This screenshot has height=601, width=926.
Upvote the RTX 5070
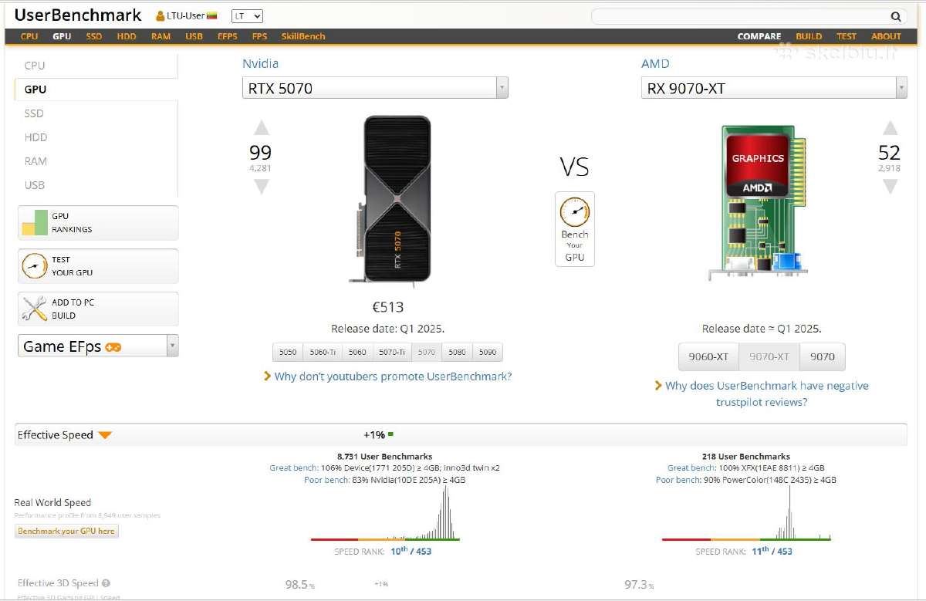tap(262, 128)
